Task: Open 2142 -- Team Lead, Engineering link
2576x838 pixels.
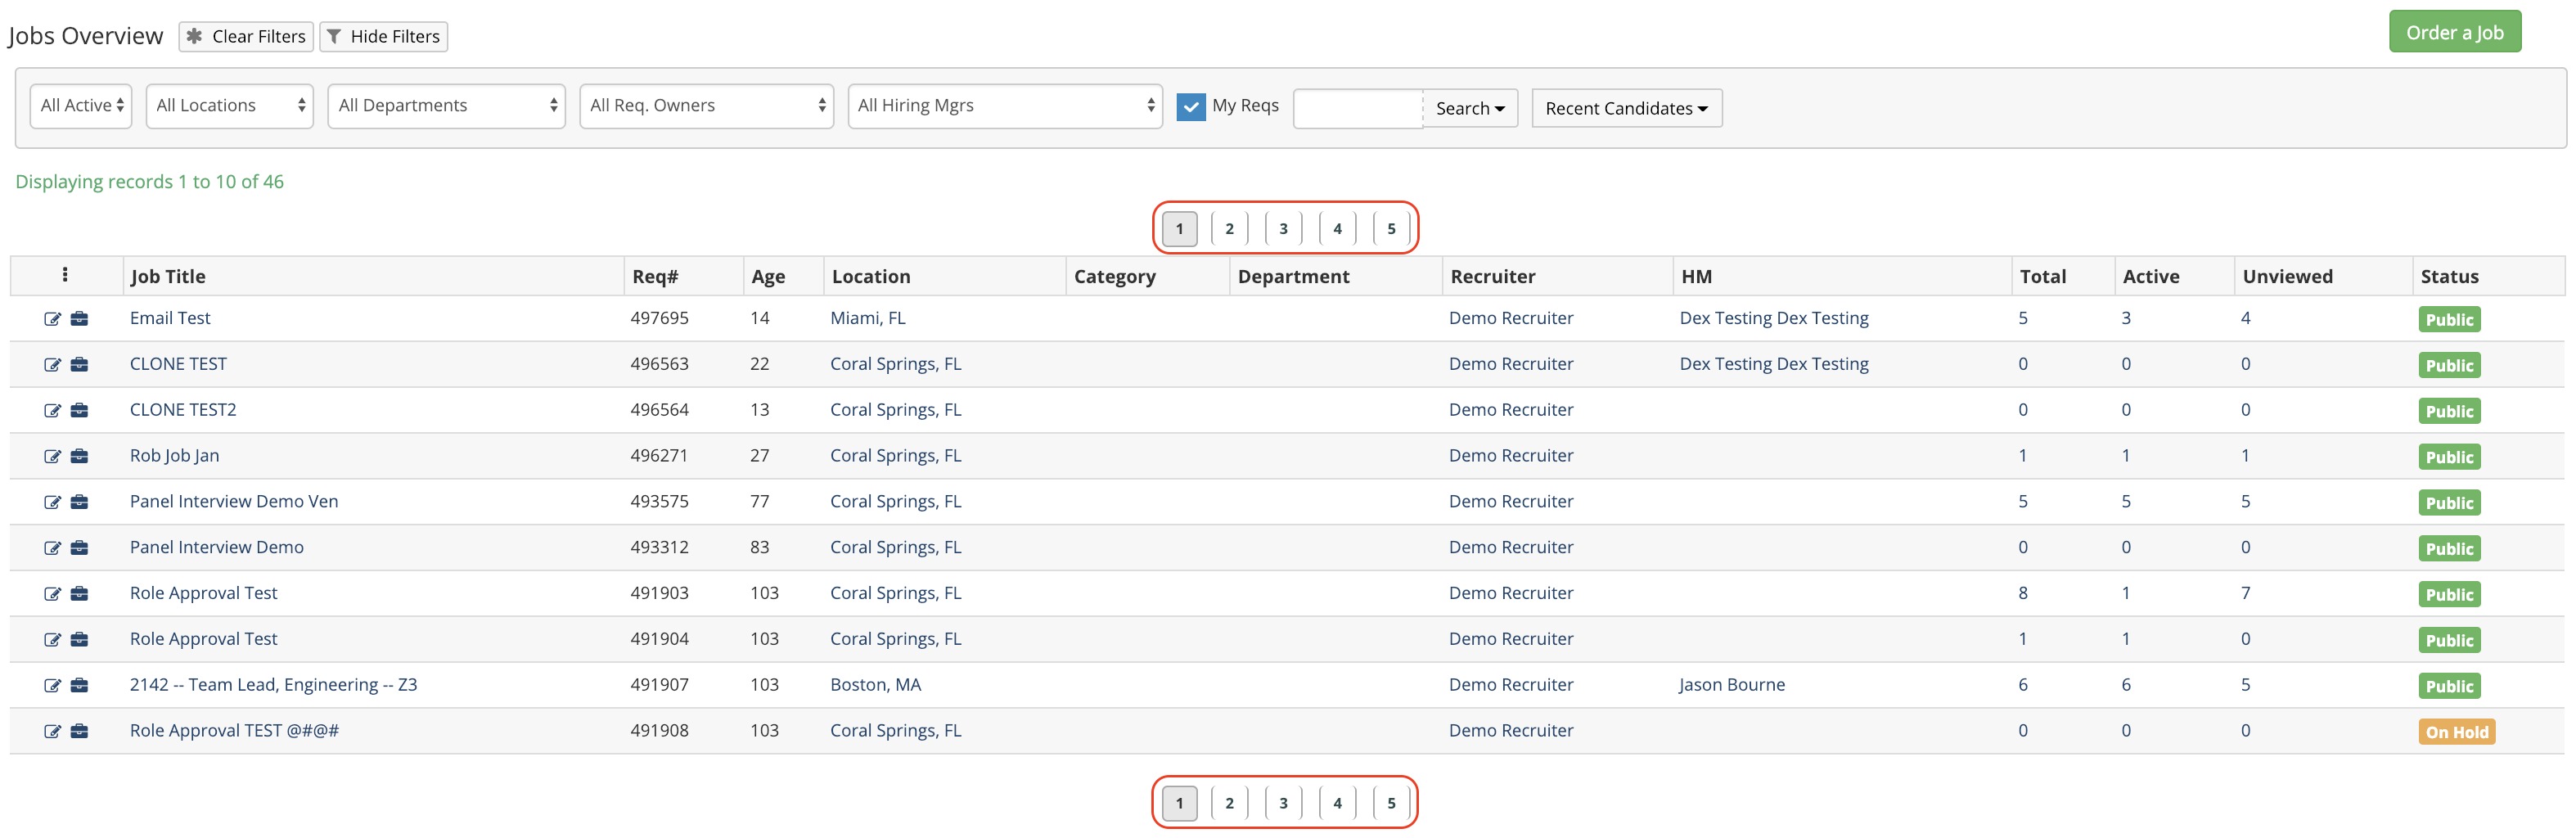Action: coord(273,685)
